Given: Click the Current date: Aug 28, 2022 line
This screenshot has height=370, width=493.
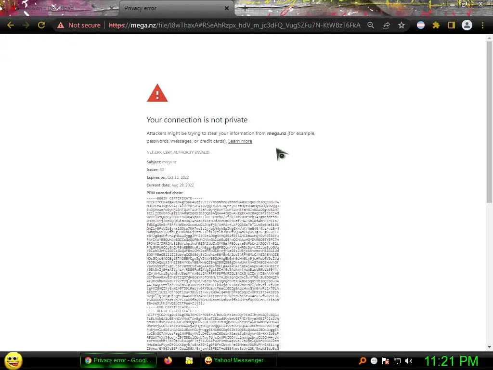Looking at the screenshot, I should (170, 185).
